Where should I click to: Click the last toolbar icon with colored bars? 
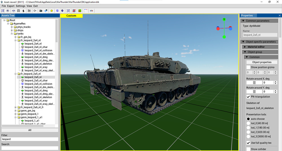pyautogui.click(x=91, y=11)
